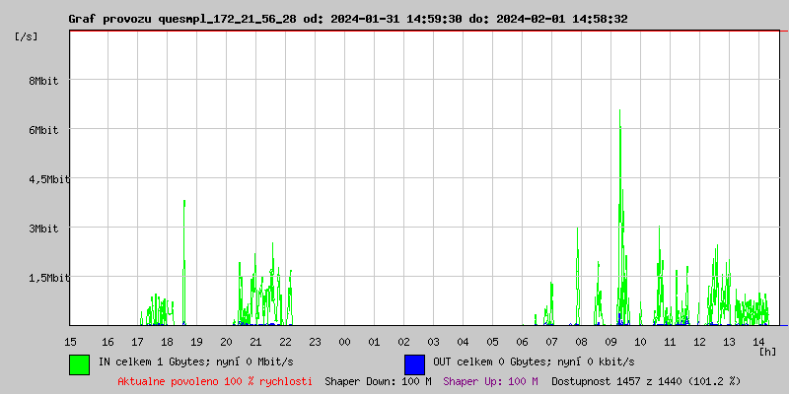Image resolution: width=789 pixels, height=394 pixels.
Task: Select the 6Mbit y-axis label
Action: pos(43,130)
